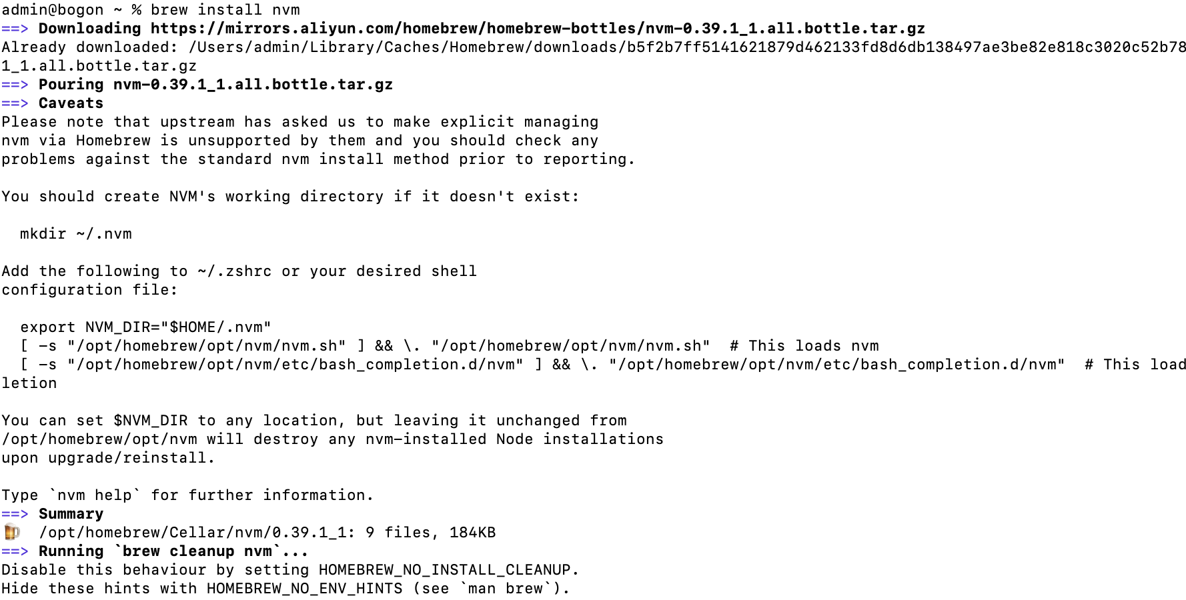Click the arrow before Summary heading
This screenshot has height=600, width=1186.
[15, 514]
